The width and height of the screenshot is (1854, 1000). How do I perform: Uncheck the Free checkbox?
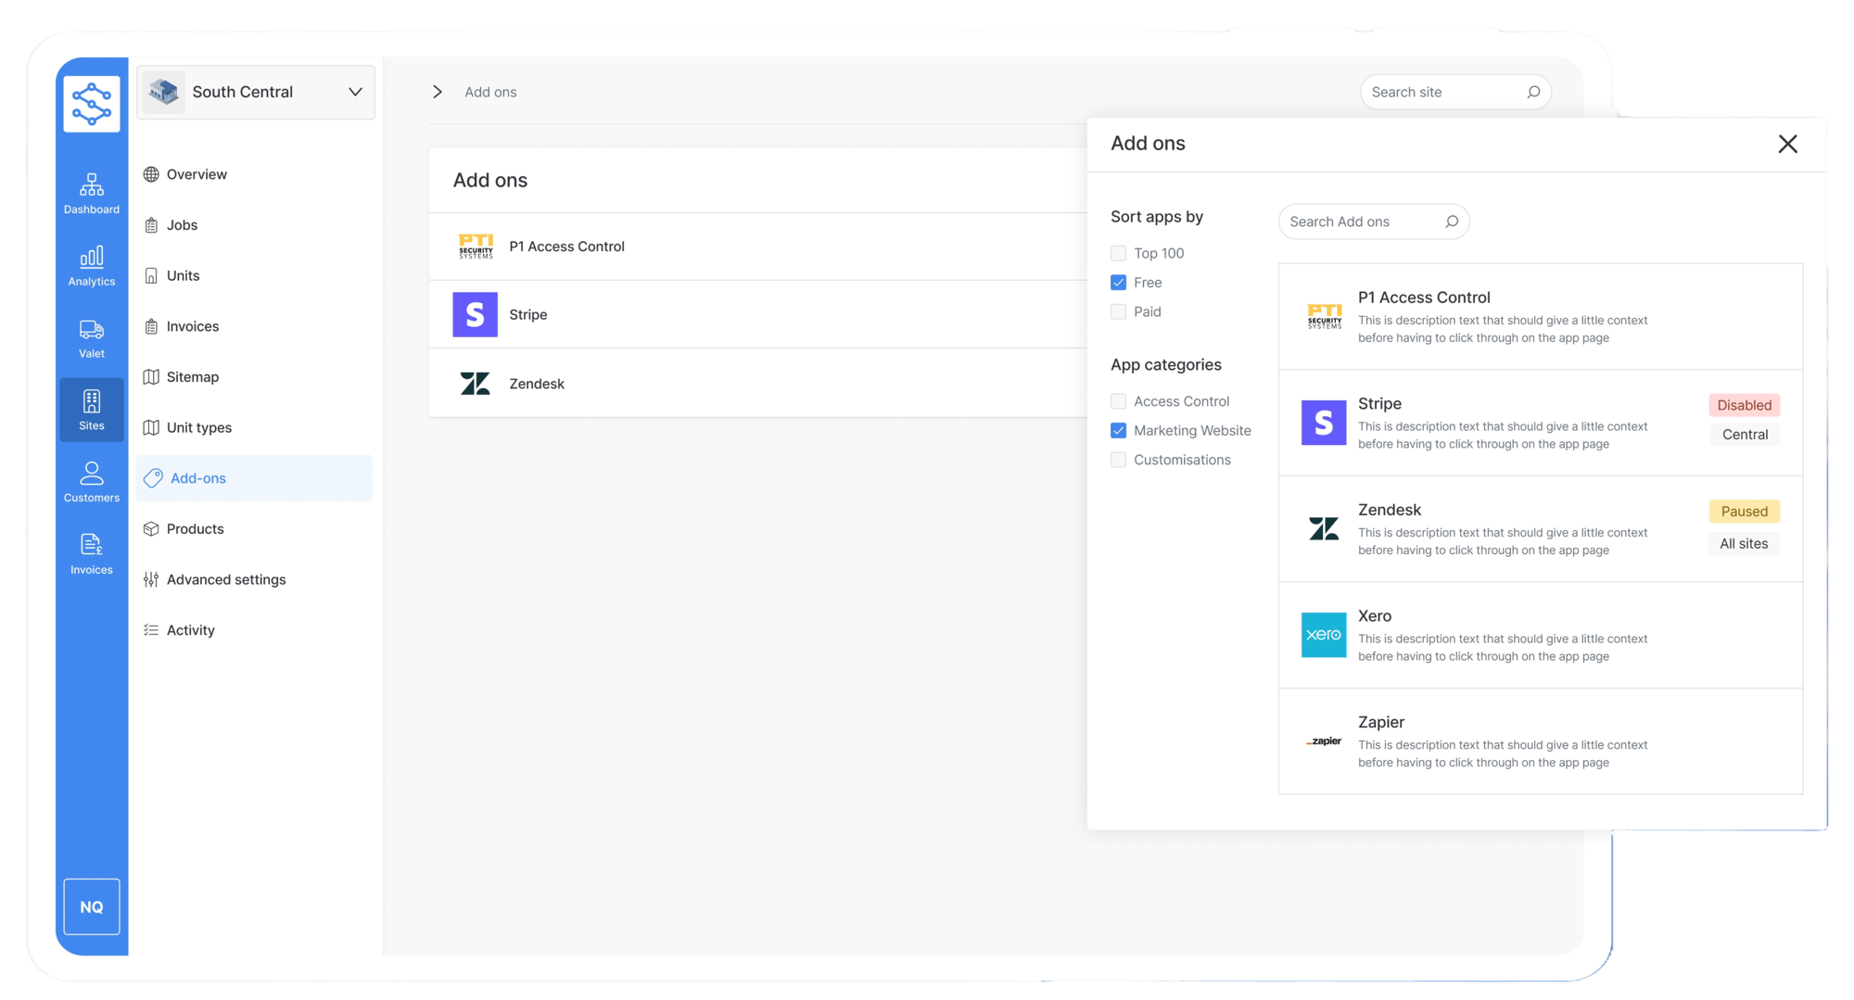1119,283
